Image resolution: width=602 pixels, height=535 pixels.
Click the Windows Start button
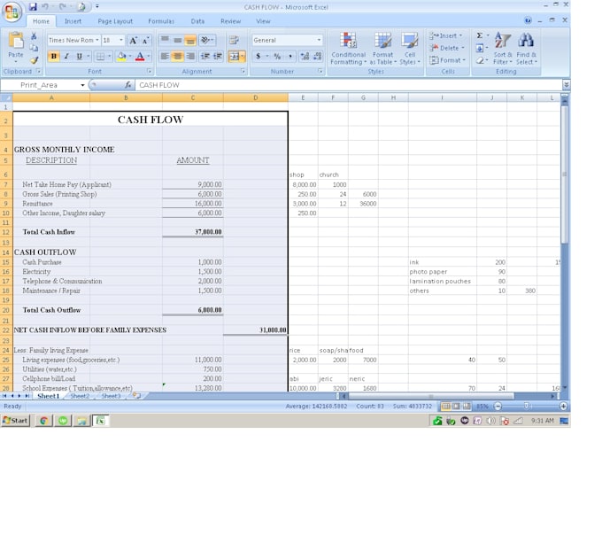(15, 421)
